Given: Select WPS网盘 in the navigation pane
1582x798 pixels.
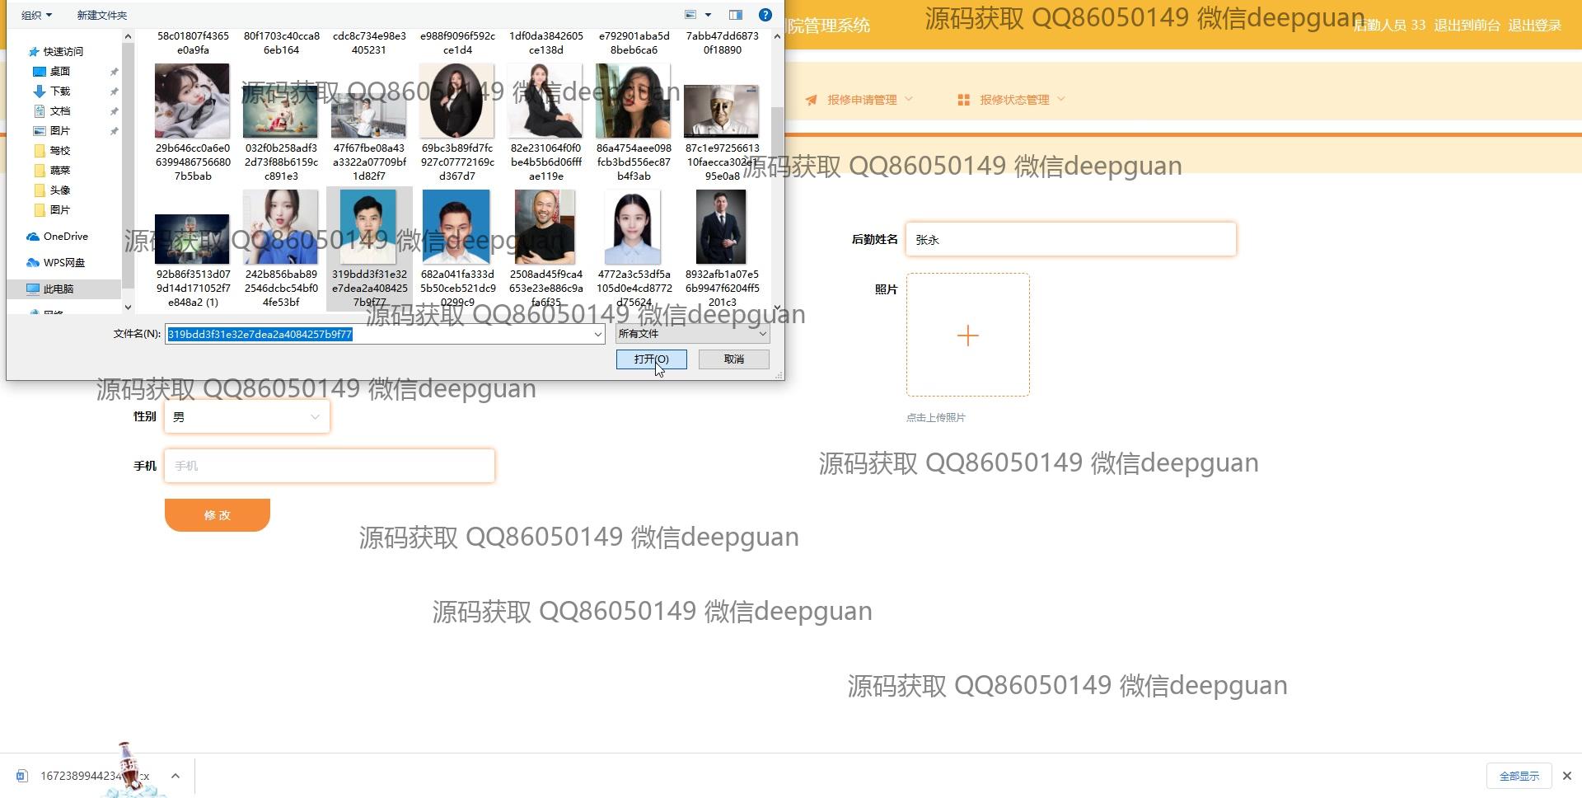Looking at the screenshot, I should (x=64, y=262).
